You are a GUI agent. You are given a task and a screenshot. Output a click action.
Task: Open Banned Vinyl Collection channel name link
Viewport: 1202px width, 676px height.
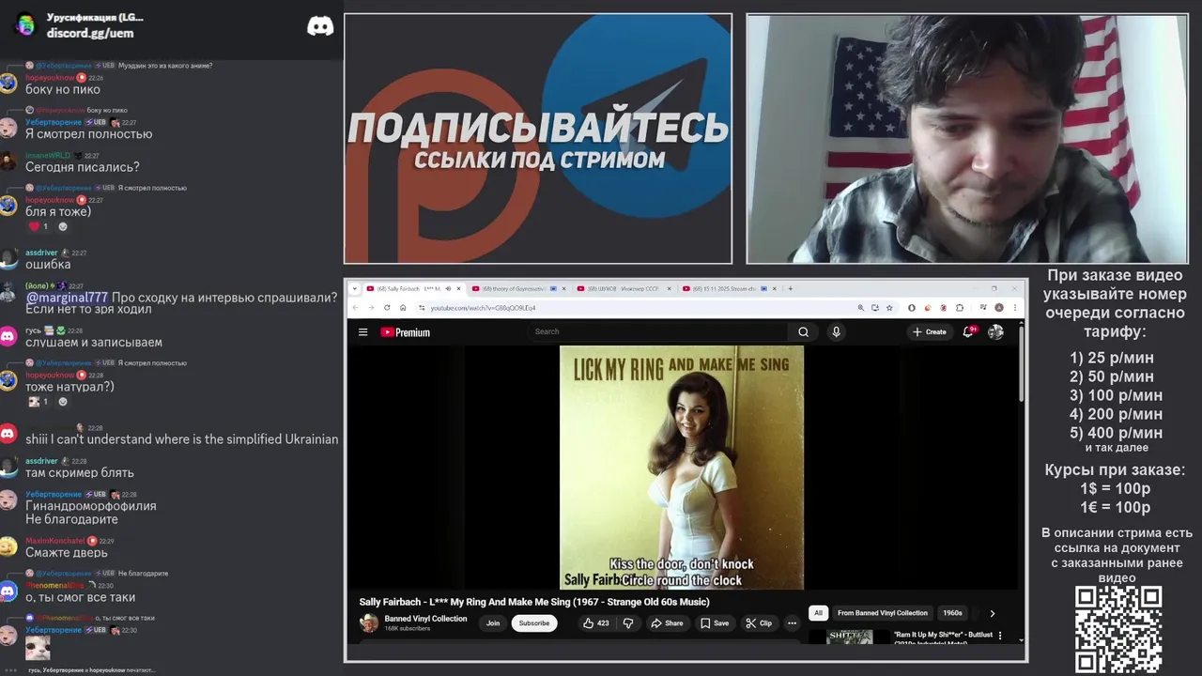425,619
